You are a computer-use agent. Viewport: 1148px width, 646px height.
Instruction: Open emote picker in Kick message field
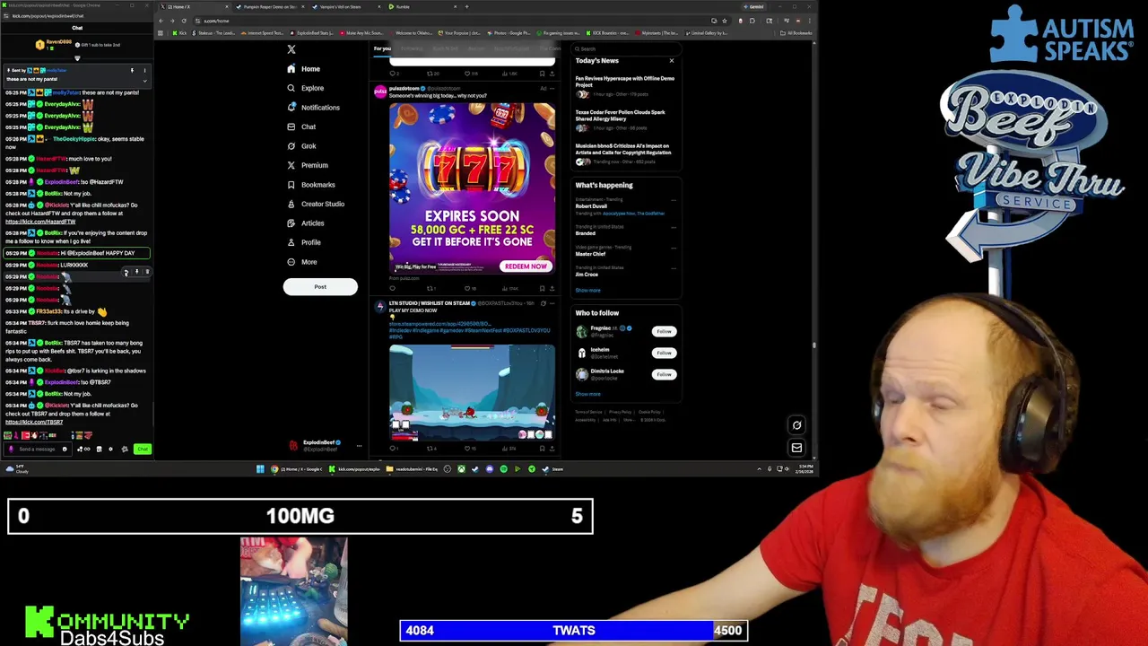click(64, 449)
